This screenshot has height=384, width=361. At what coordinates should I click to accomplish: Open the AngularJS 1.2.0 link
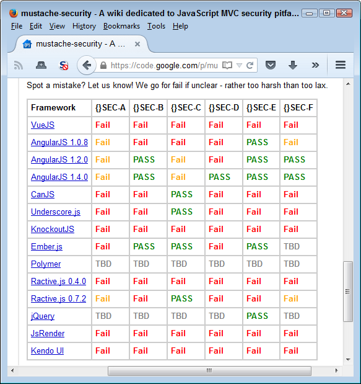tap(59, 159)
